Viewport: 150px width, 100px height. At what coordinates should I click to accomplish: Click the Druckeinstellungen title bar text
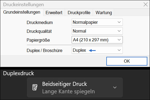(x=23, y=5)
